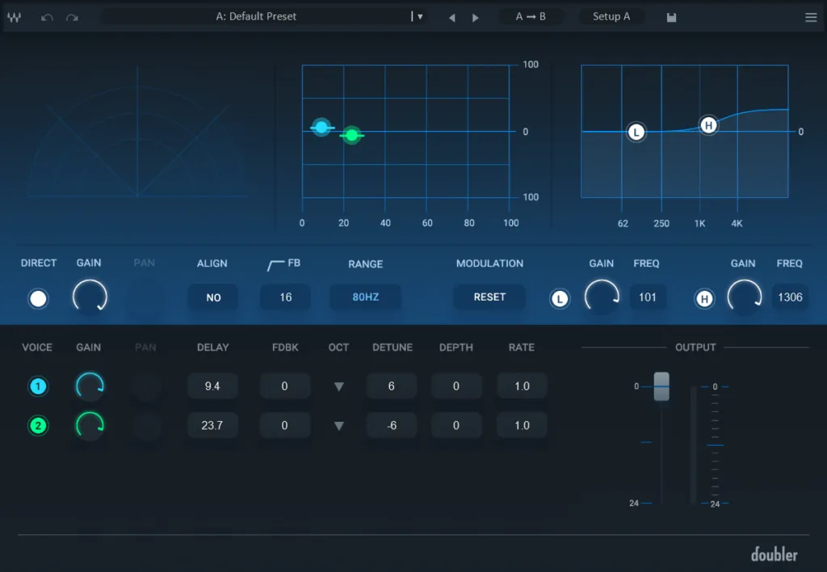Open the hamburger menu icon
This screenshot has height=572, width=827.
point(811,16)
